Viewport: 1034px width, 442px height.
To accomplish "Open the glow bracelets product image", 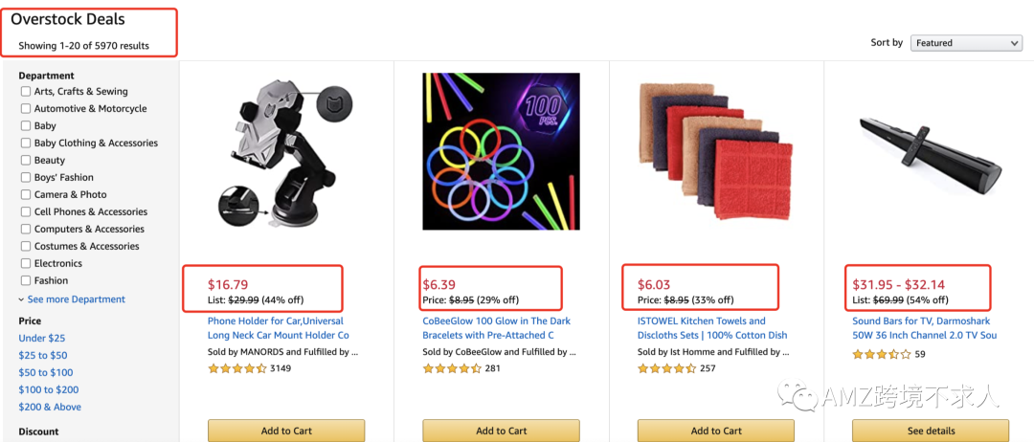I will 501,151.
